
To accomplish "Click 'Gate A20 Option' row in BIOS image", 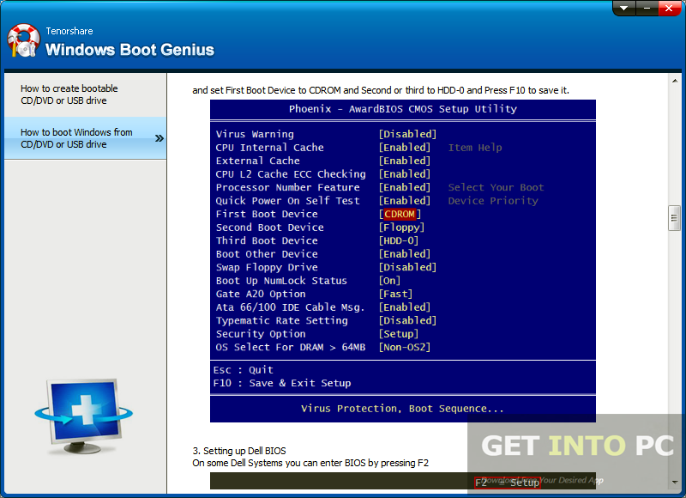I will click(314, 294).
